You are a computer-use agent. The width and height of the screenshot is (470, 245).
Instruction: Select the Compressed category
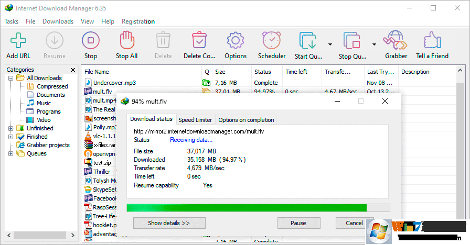52,86
